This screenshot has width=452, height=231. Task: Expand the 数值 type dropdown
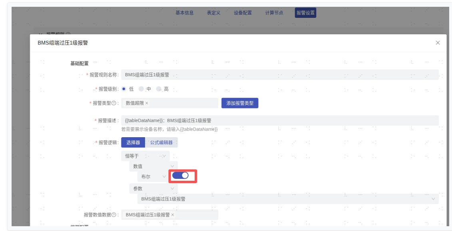pos(153,166)
